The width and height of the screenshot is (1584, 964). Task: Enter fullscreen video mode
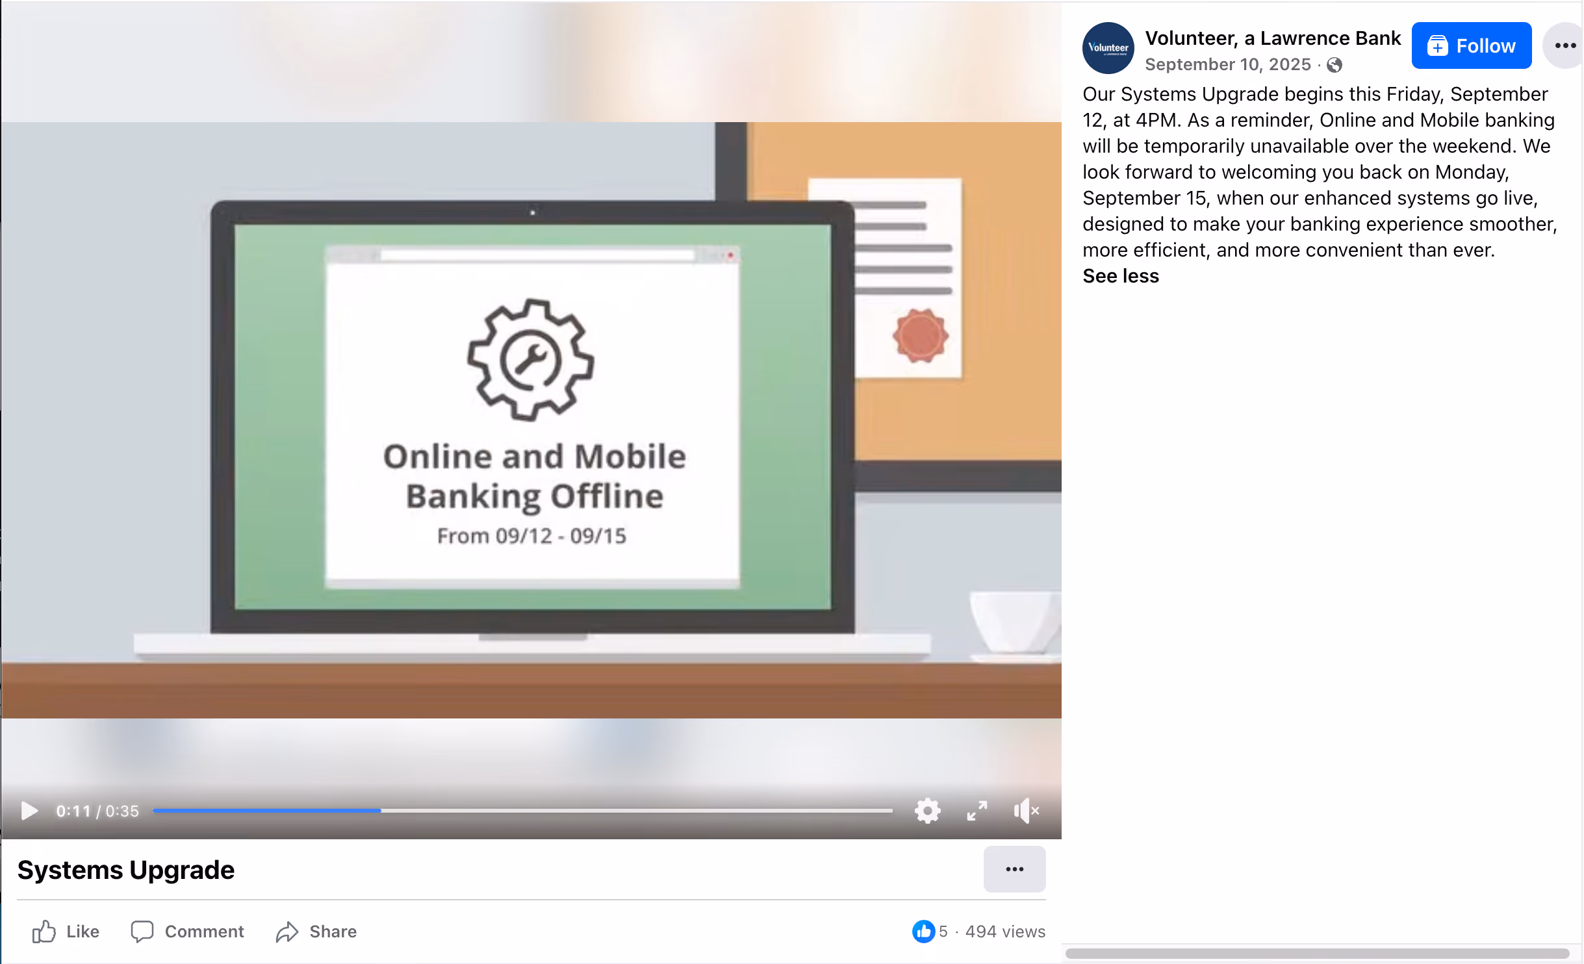[977, 811]
